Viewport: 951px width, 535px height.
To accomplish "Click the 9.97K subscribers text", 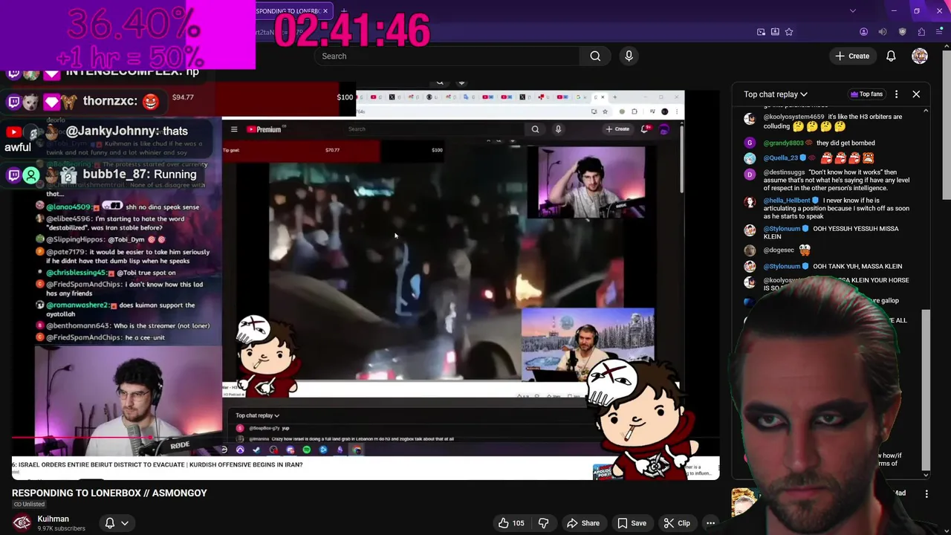I will tap(61, 528).
